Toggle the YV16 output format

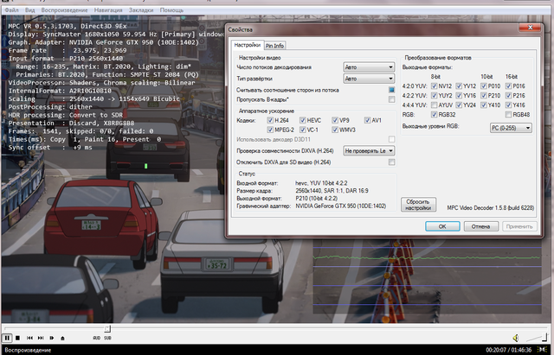(x=459, y=96)
